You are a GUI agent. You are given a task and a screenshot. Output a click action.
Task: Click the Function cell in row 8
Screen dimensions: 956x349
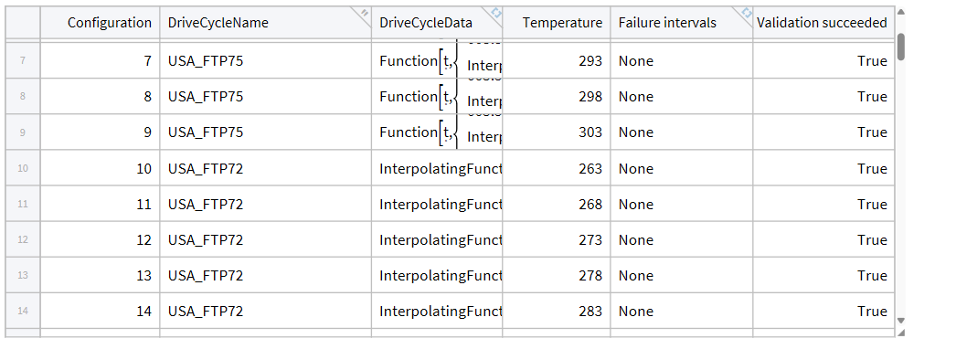(437, 96)
